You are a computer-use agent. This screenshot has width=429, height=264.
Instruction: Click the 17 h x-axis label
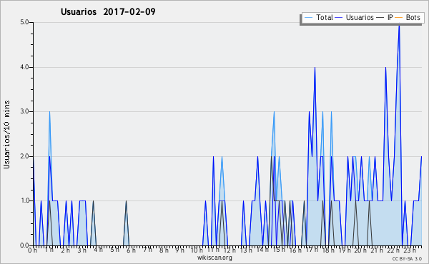click(312, 250)
